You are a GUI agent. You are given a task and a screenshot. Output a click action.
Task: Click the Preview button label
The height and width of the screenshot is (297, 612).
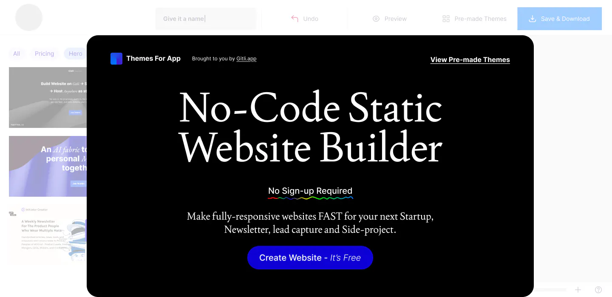[x=396, y=19]
